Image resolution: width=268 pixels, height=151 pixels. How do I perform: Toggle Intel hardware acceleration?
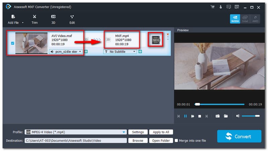coord(245,19)
